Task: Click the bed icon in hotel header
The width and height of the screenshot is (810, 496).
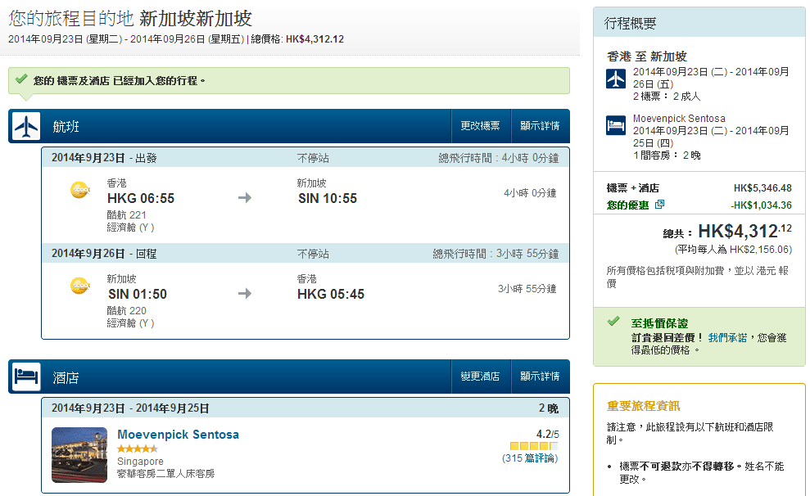Action: click(x=26, y=377)
